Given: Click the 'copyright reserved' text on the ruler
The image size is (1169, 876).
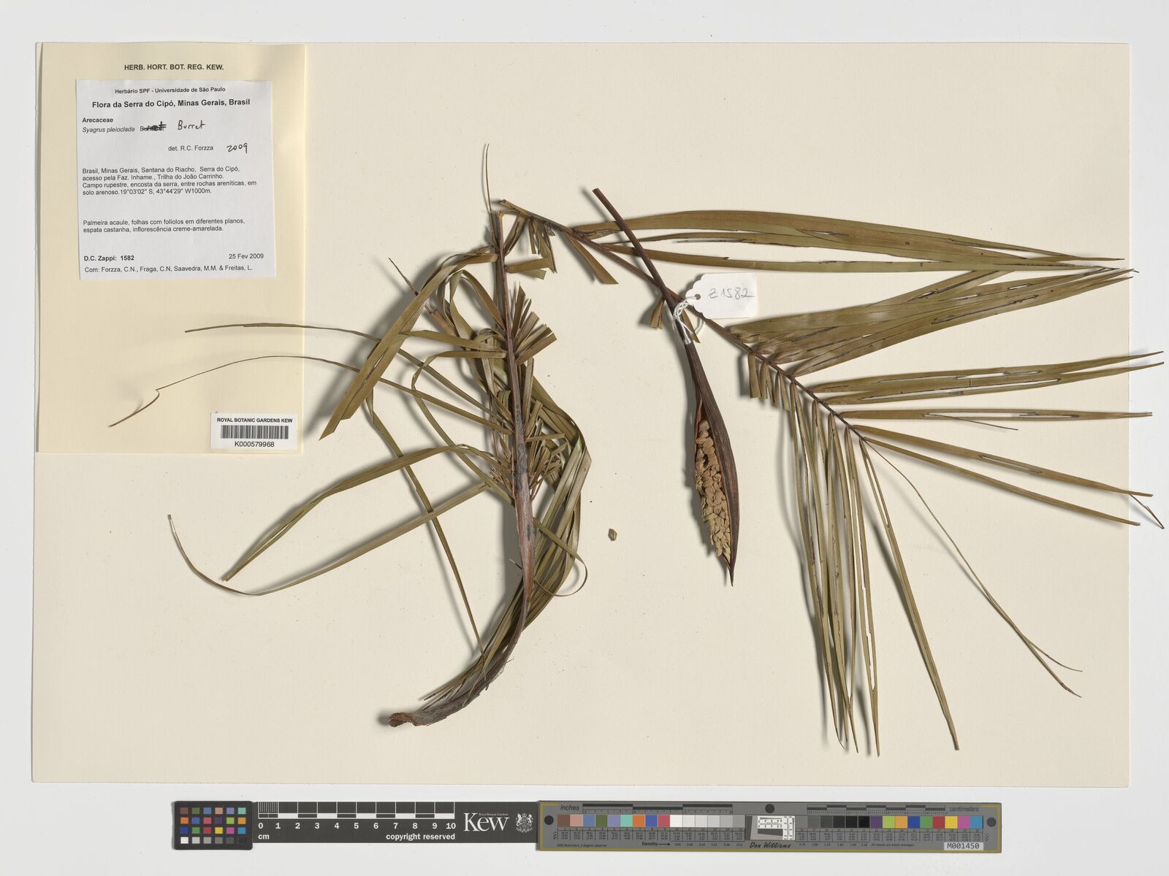Looking at the screenshot, I should [420, 837].
